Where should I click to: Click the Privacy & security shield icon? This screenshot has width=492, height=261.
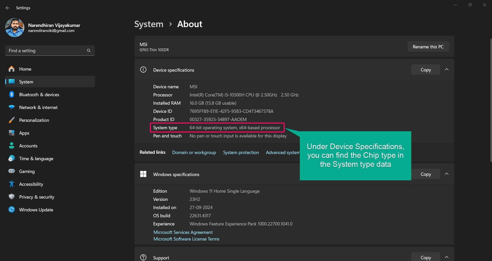point(12,197)
